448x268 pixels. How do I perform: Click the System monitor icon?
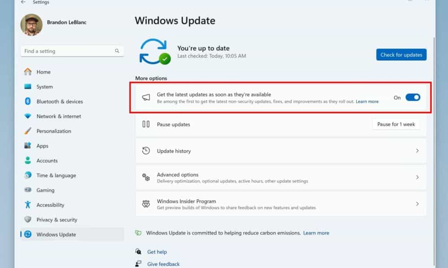coord(28,86)
